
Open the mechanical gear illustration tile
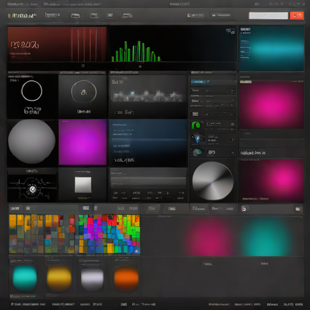pyautogui.click(x=32, y=188)
